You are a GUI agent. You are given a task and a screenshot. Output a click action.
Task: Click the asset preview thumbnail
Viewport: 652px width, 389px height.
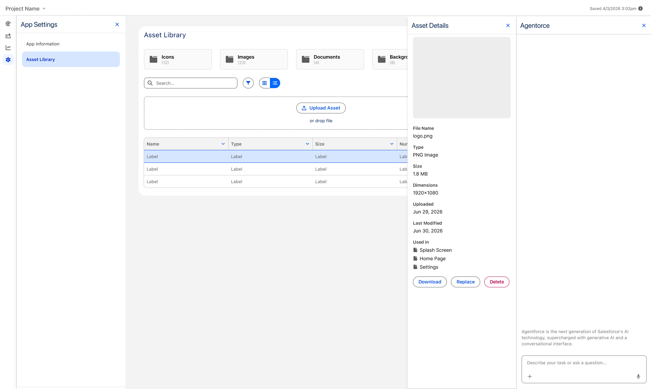tap(462, 78)
